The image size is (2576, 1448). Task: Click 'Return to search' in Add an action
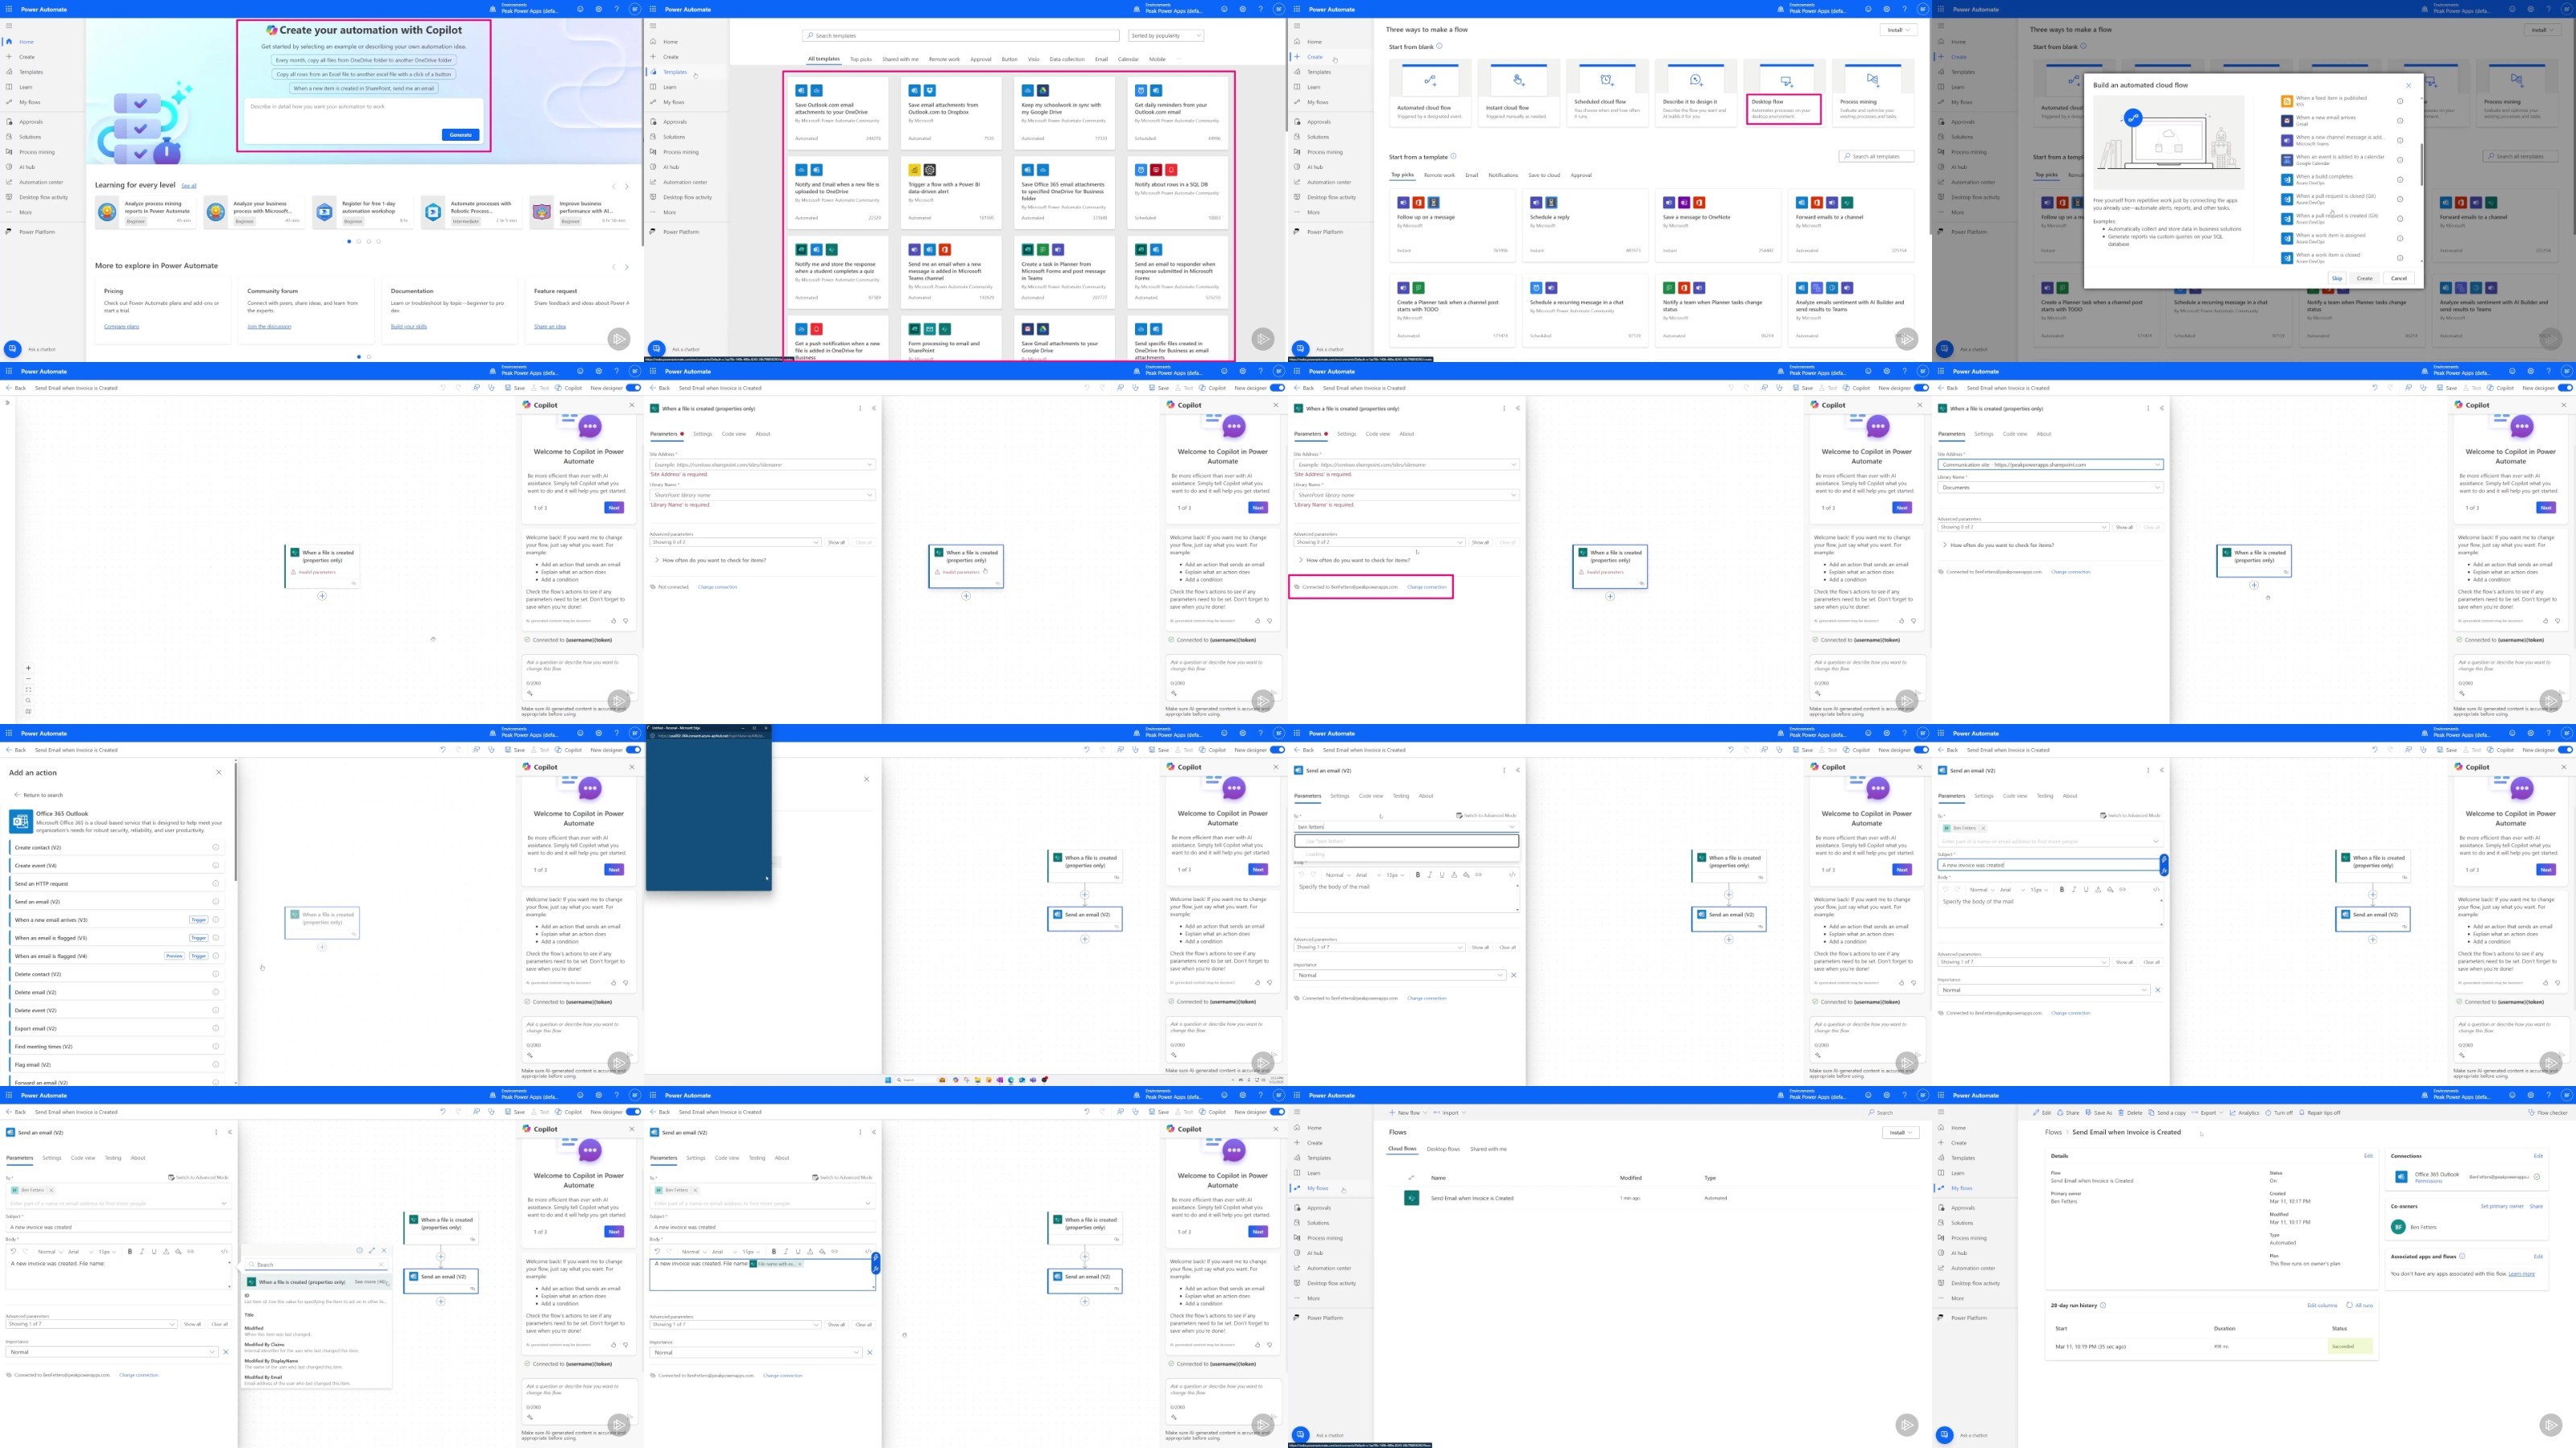39,796
